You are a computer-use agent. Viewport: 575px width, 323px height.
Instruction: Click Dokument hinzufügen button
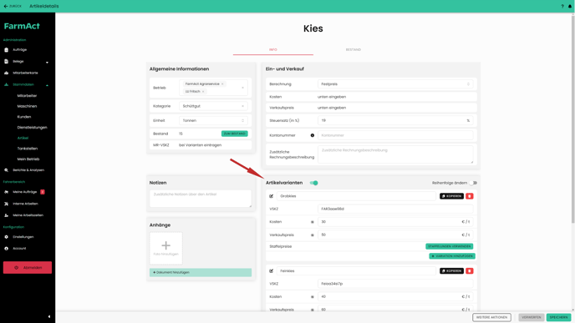pyautogui.click(x=201, y=272)
